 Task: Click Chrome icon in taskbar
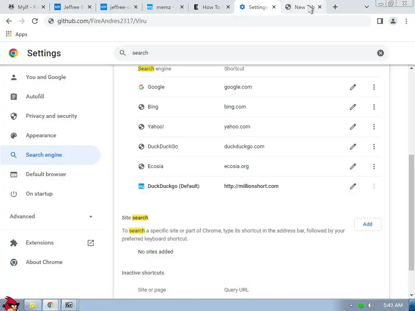coord(50,305)
